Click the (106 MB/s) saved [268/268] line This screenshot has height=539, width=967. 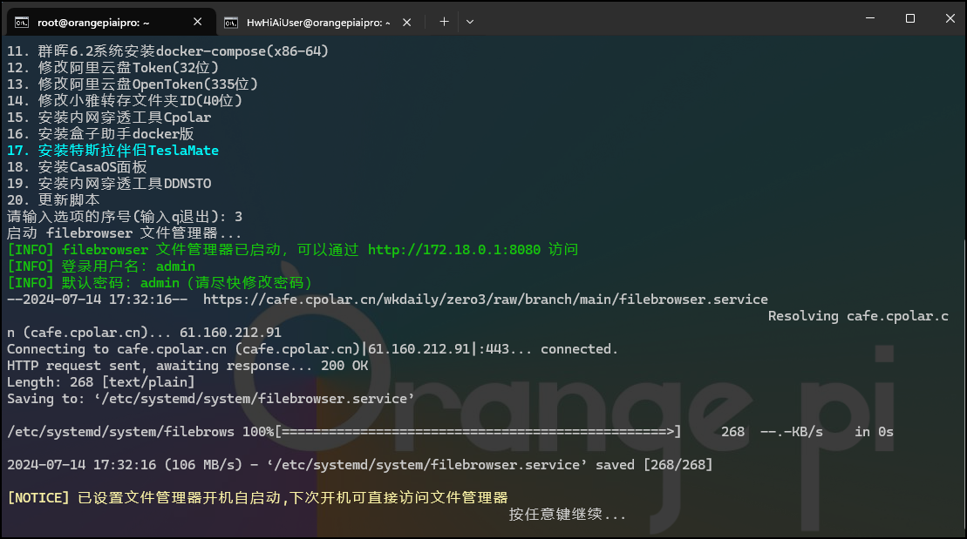pos(359,465)
